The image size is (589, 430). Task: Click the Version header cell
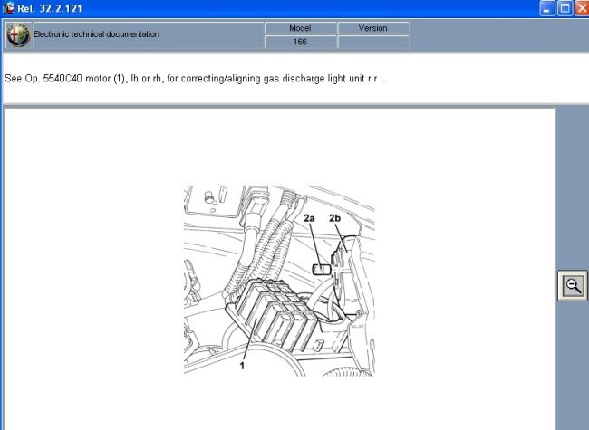(373, 28)
